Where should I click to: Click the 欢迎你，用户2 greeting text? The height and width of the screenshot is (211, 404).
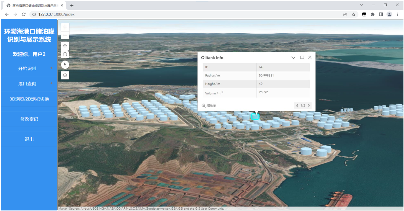[x=29, y=54]
